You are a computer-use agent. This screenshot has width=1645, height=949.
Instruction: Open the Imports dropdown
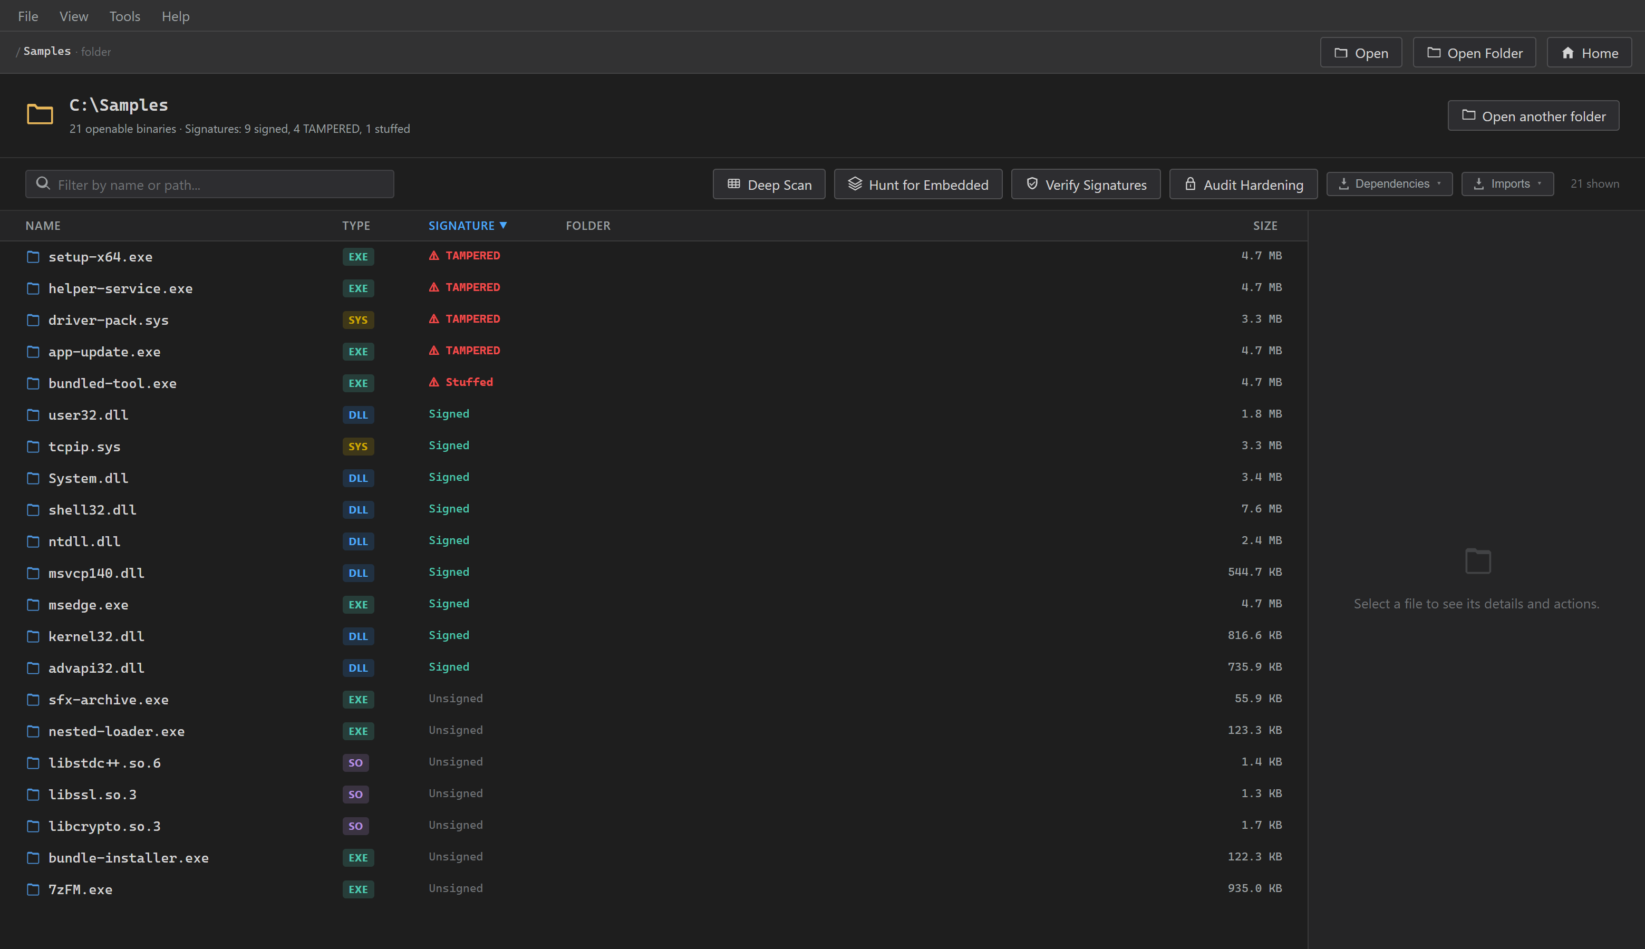tap(1507, 184)
